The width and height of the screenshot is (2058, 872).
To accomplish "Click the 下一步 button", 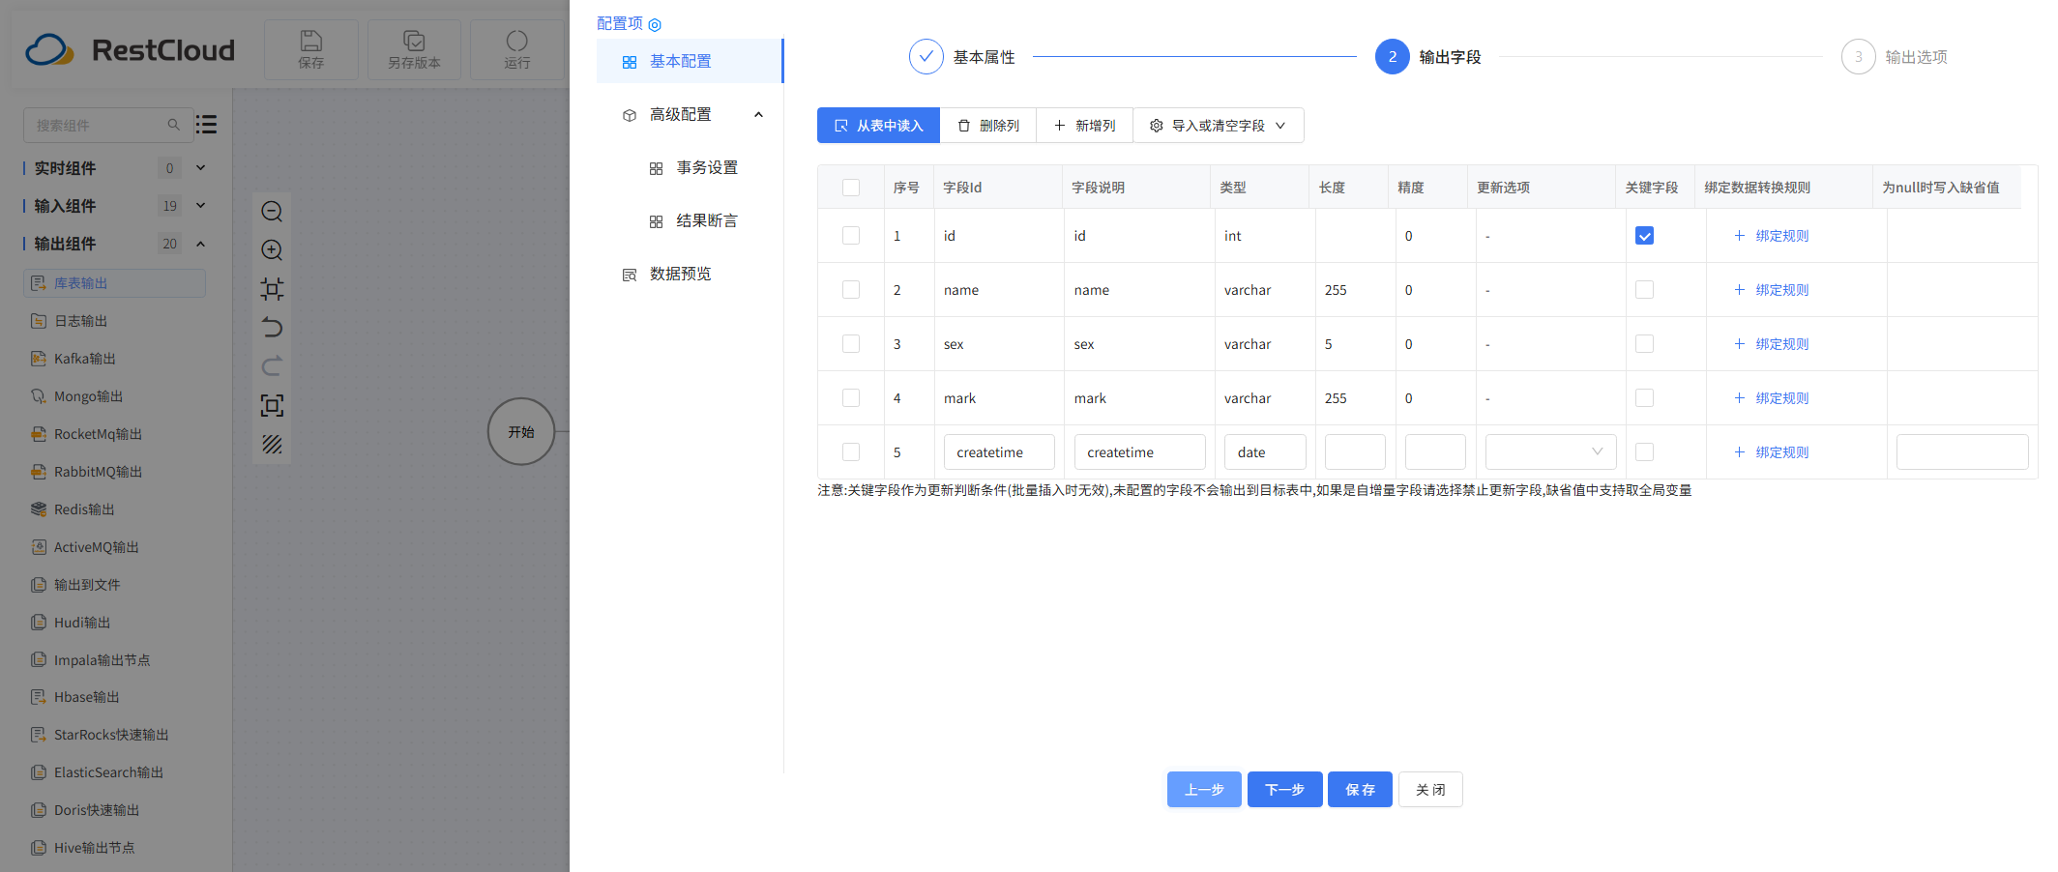I will click(1284, 789).
